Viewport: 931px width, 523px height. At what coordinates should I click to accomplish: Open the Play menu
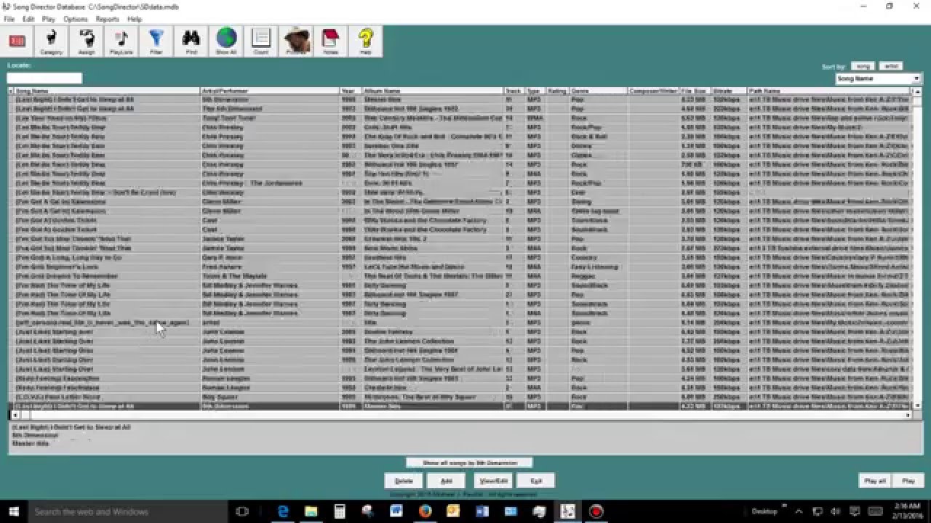click(48, 19)
